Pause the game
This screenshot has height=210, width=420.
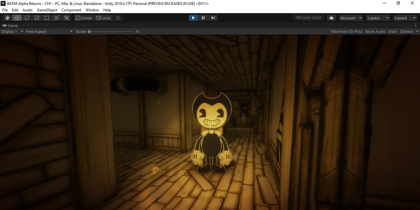click(x=203, y=18)
